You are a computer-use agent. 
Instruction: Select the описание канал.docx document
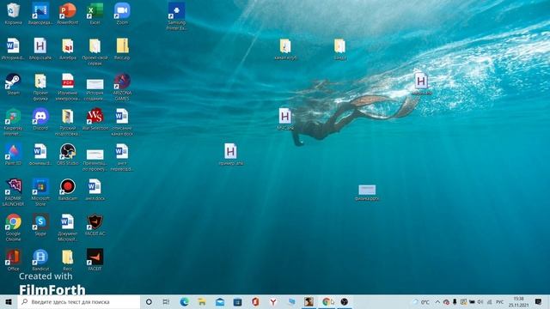tap(122, 122)
